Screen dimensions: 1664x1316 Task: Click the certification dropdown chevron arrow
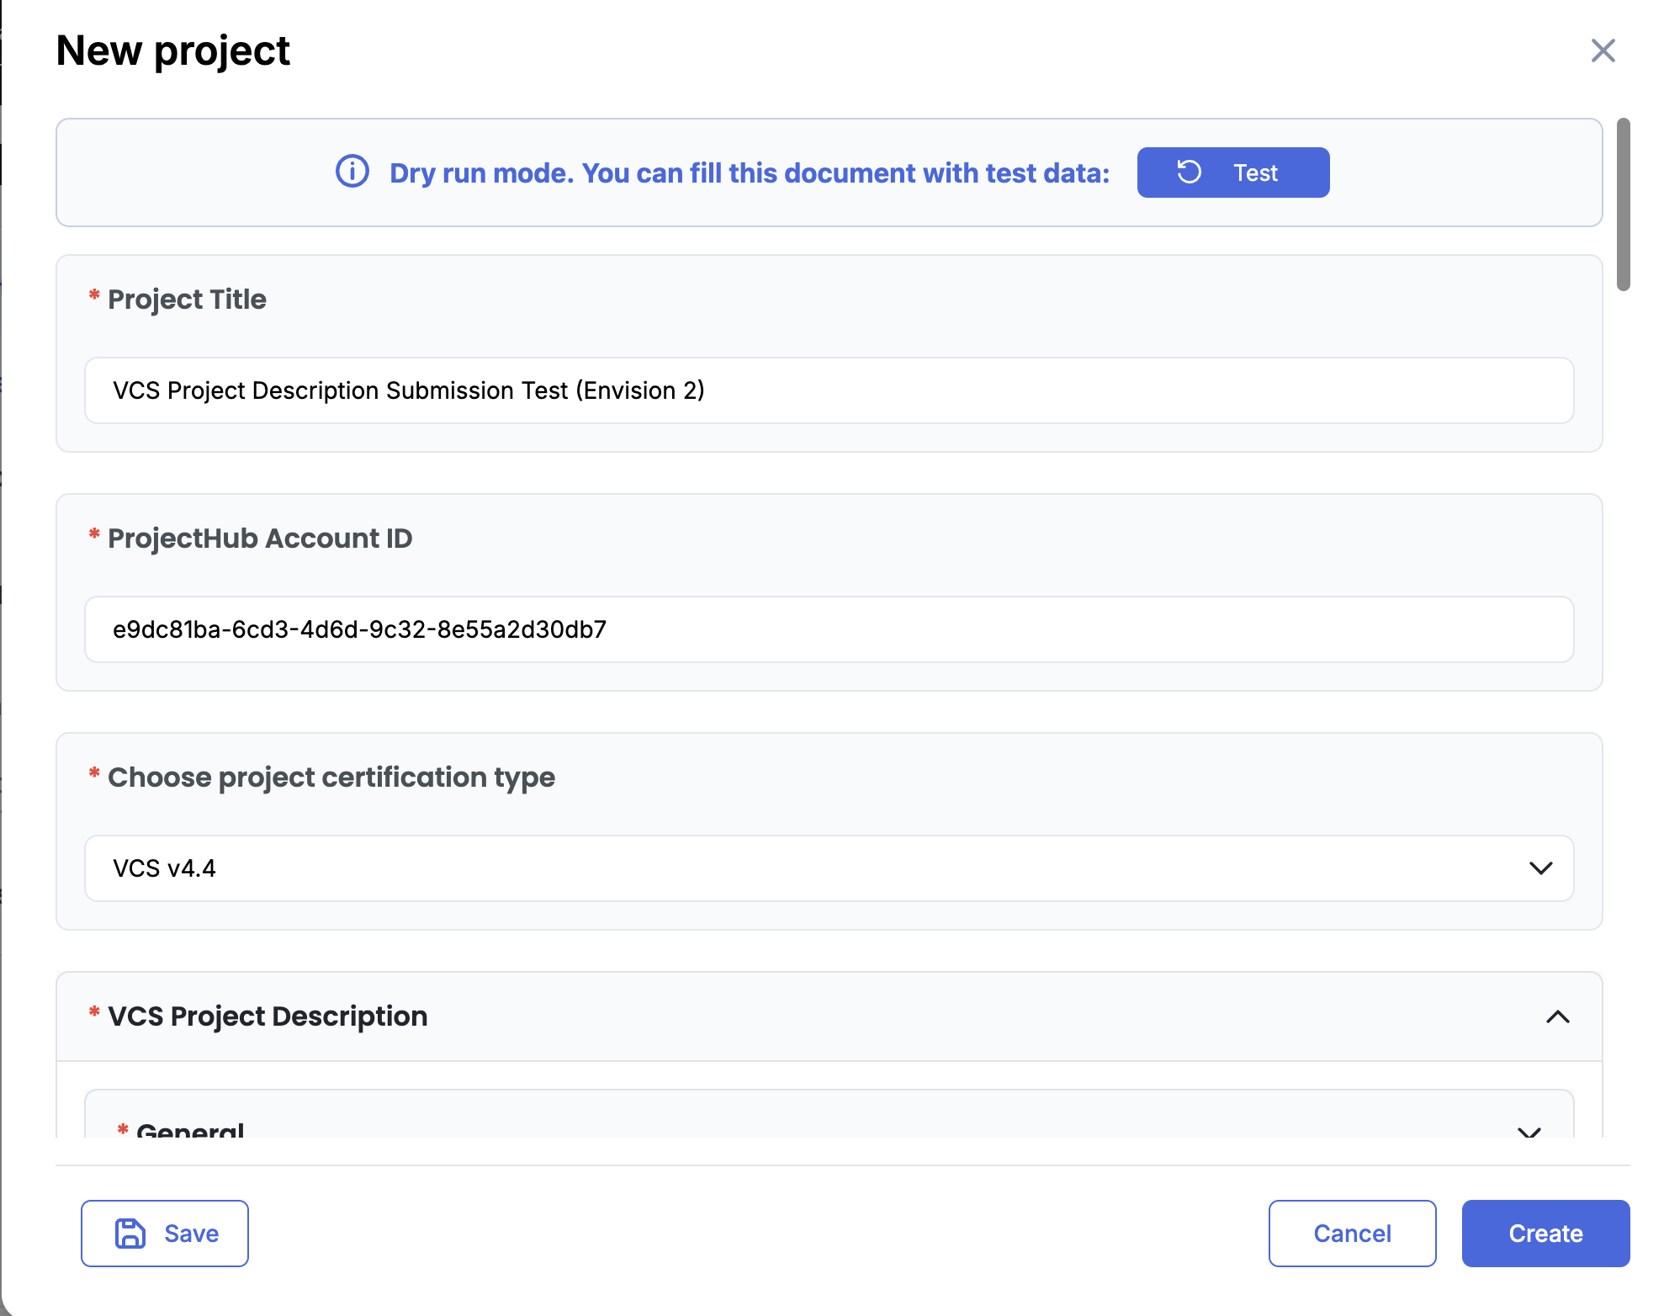pyautogui.click(x=1540, y=868)
